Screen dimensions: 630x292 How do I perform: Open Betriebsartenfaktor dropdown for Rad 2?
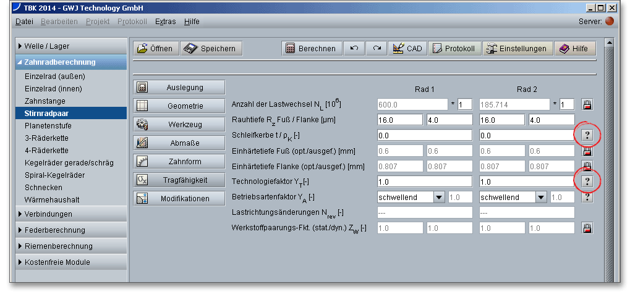[x=542, y=198]
